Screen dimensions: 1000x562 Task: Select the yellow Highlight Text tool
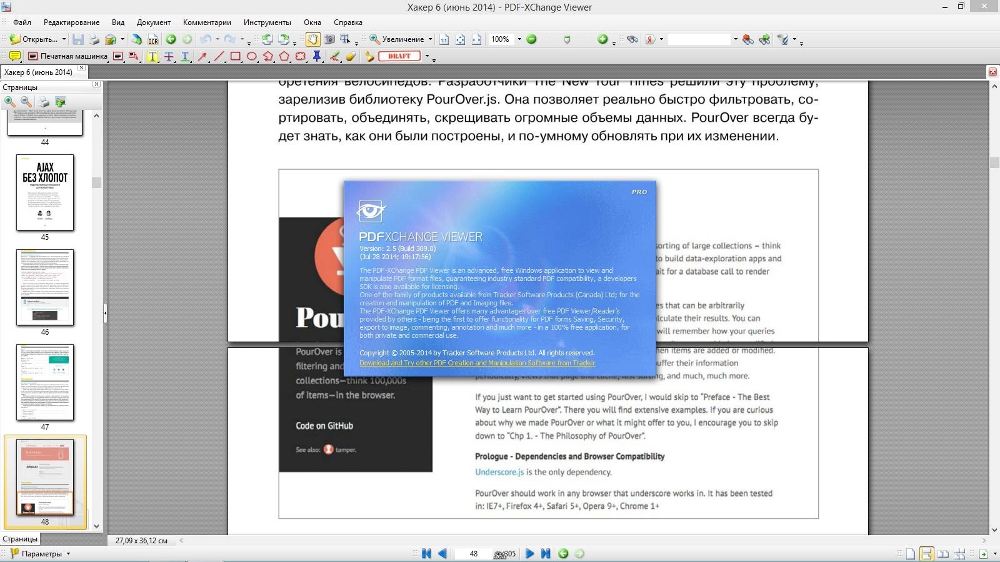tap(152, 56)
